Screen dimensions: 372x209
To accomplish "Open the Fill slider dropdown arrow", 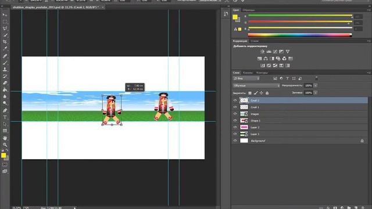I will (x=316, y=93).
